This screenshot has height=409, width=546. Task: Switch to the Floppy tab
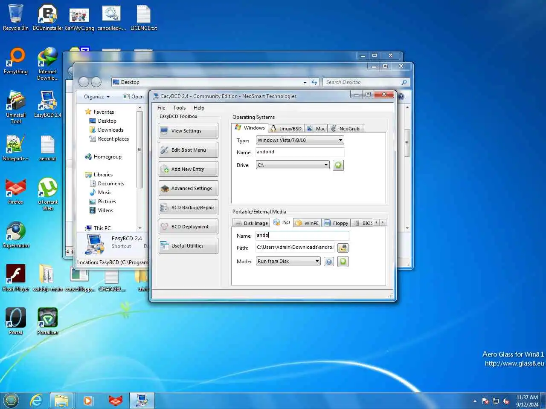[x=336, y=223]
